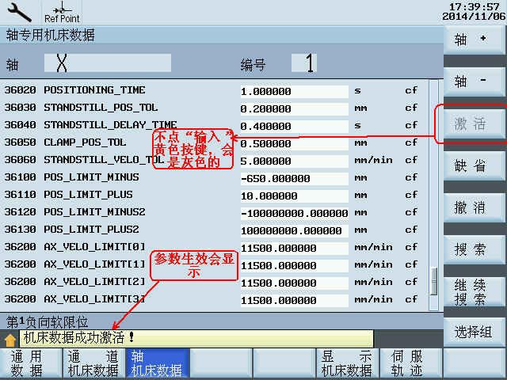Image resolution: width=507 pixels, height=380 pixels.
Task: Open the 通用数据 general data tab
Action: 31,363
